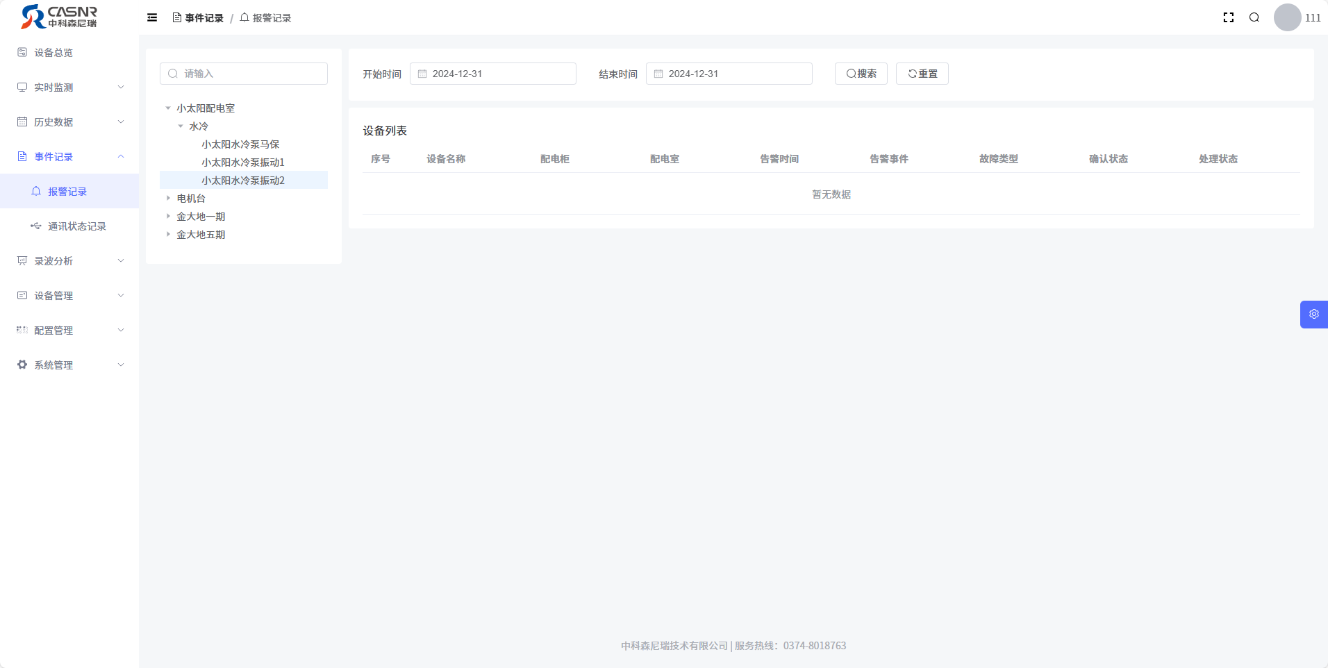Expand the 录波分析 menu chevron
The height and width of the screenshot is (668, 1328).
(121, 260)
